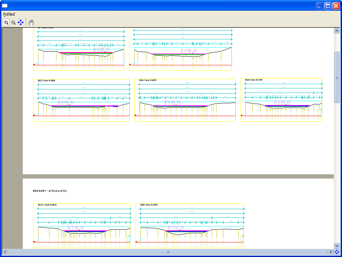Click the navigation arrows icon at bottom-right corner
Viewport: 342px width, 257px height.
pos(337,252)
